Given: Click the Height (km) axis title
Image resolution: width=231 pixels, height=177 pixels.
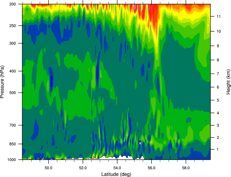Looking at the screenshot, I should click(228, 82).
